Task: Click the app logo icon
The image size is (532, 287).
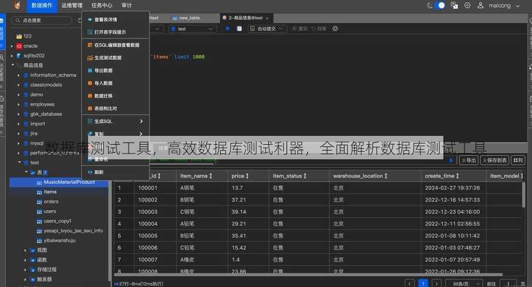Action: pyautogui.click(x=17, y=5)
